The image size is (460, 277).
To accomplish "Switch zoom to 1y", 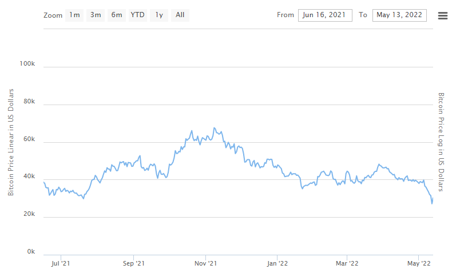I will [159, 15].
